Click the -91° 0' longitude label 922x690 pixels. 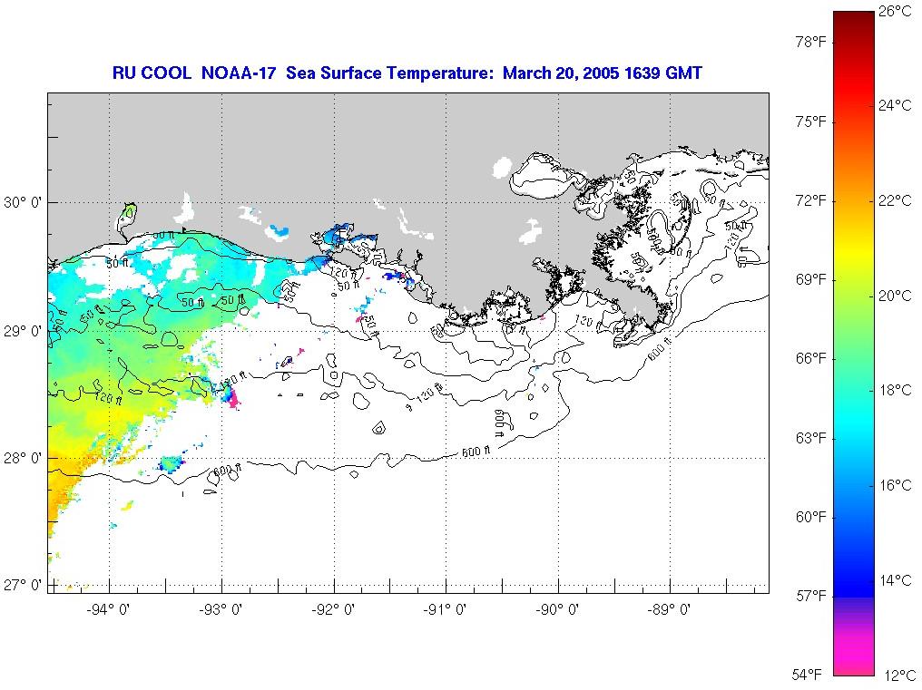point(445,609)
